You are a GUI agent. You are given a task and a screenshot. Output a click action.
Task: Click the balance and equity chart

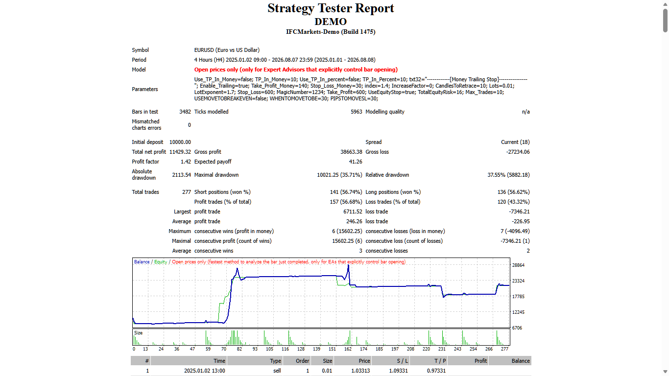[x=321, y=293]
